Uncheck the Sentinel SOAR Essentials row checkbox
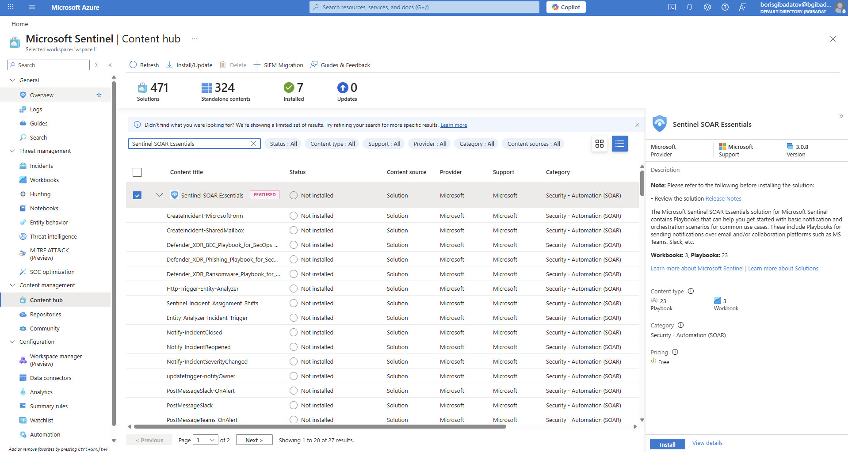 click(138, 195)
